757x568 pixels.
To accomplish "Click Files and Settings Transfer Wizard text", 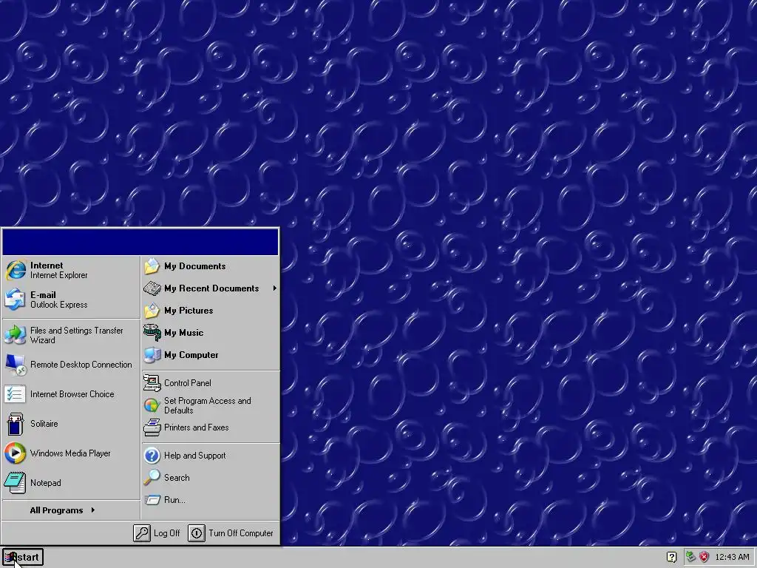I will pyautogui.click(x=76, y=335).
